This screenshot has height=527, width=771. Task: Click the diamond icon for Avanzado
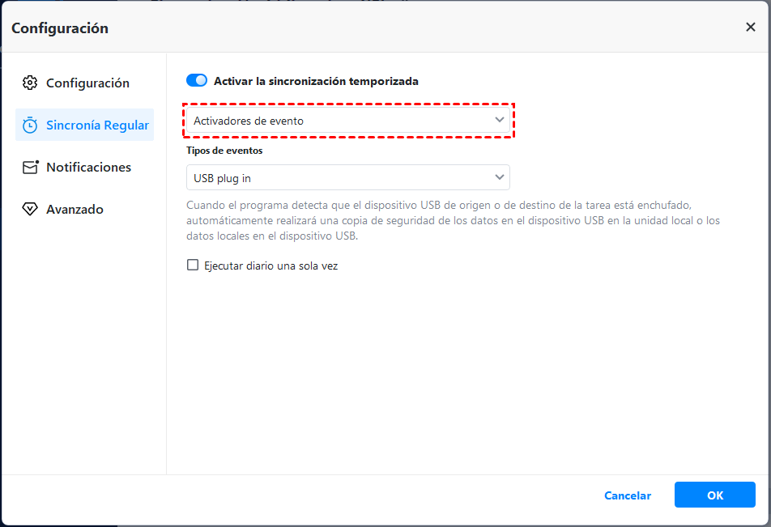[x=30, y=210]
